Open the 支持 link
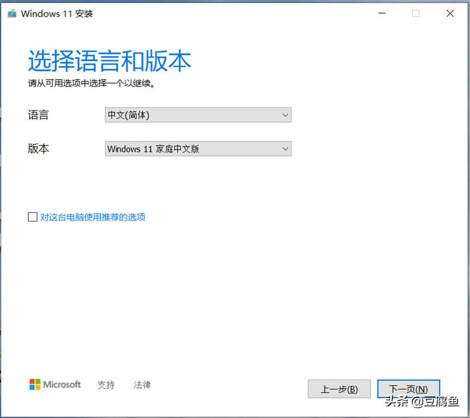Screen dimensions: 470x418 click(106, 385)
